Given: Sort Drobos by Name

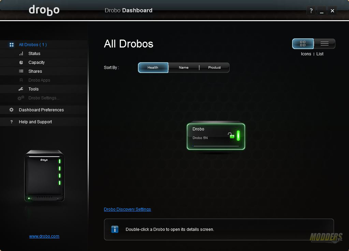Looking at the screenshot, I should (x=184, y=68).
